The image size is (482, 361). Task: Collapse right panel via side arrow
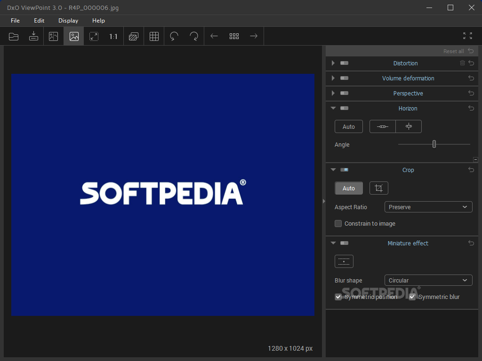[324, 201]
